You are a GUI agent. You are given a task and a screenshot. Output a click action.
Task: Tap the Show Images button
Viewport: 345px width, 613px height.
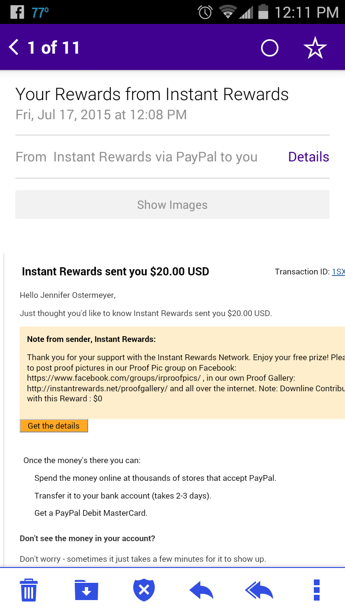tap(172, 204)
